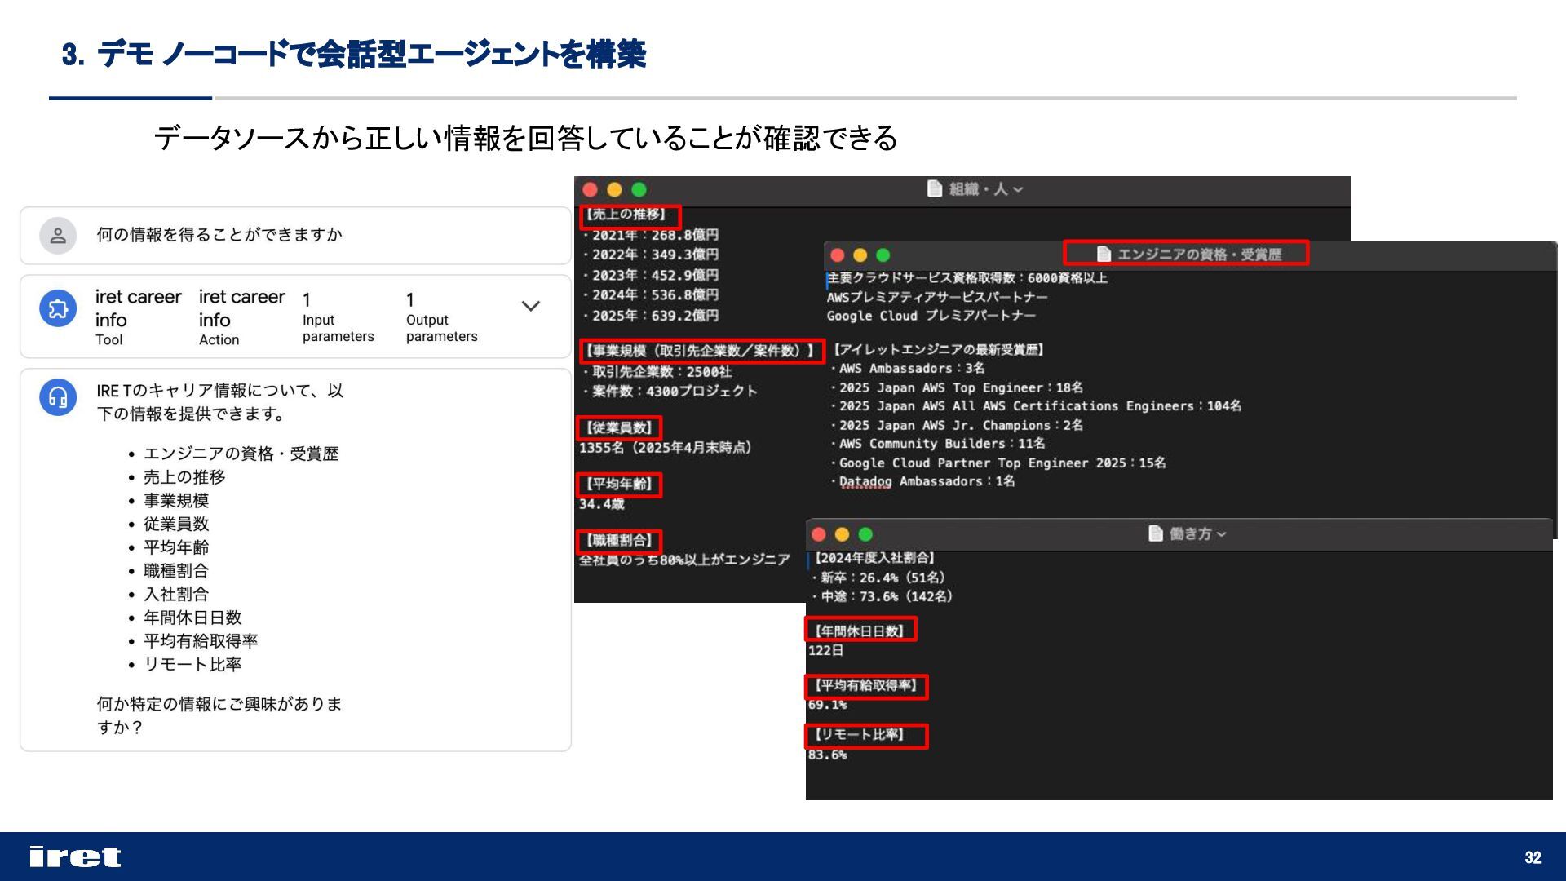The width and height of the screenshot is (1566, 881).
Task: Maximize the 組織・人 window with green button
Action: 639,189
